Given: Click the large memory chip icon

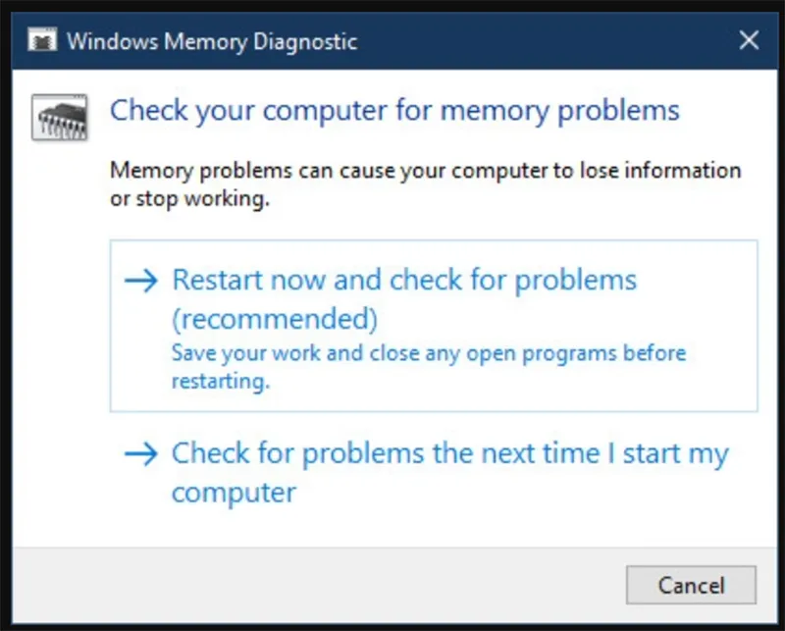Looking at the screenshot, I should click(x=60, y=116).
